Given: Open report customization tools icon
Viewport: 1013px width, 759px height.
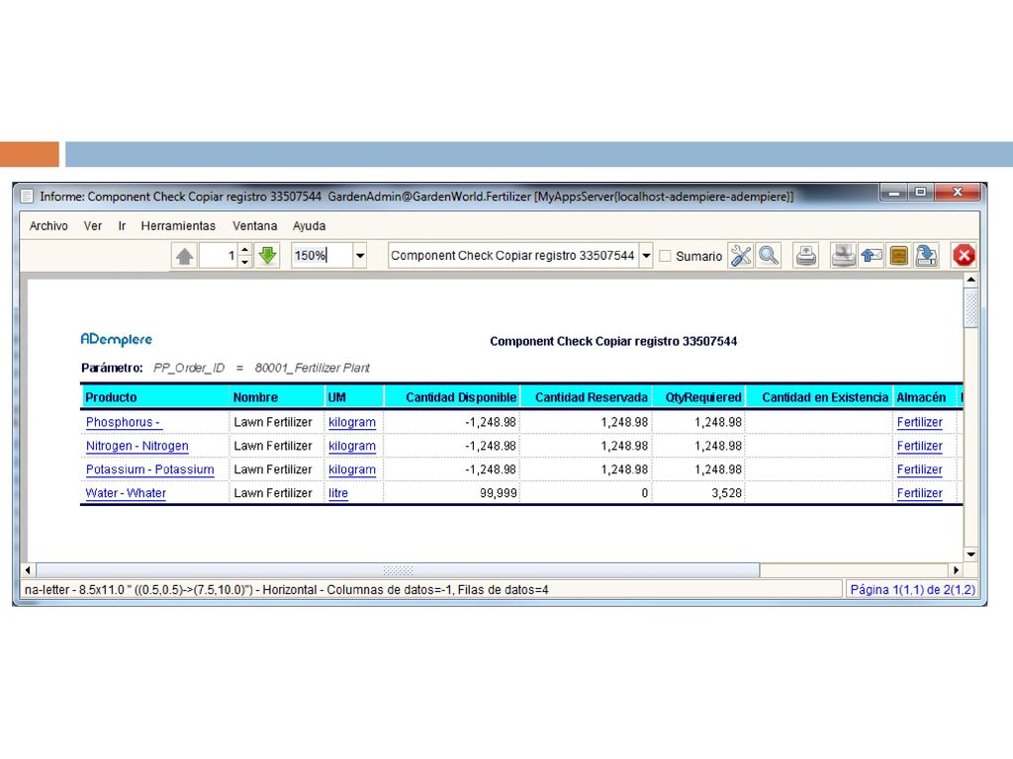Looking at the screenshot, I should point(740,256).
